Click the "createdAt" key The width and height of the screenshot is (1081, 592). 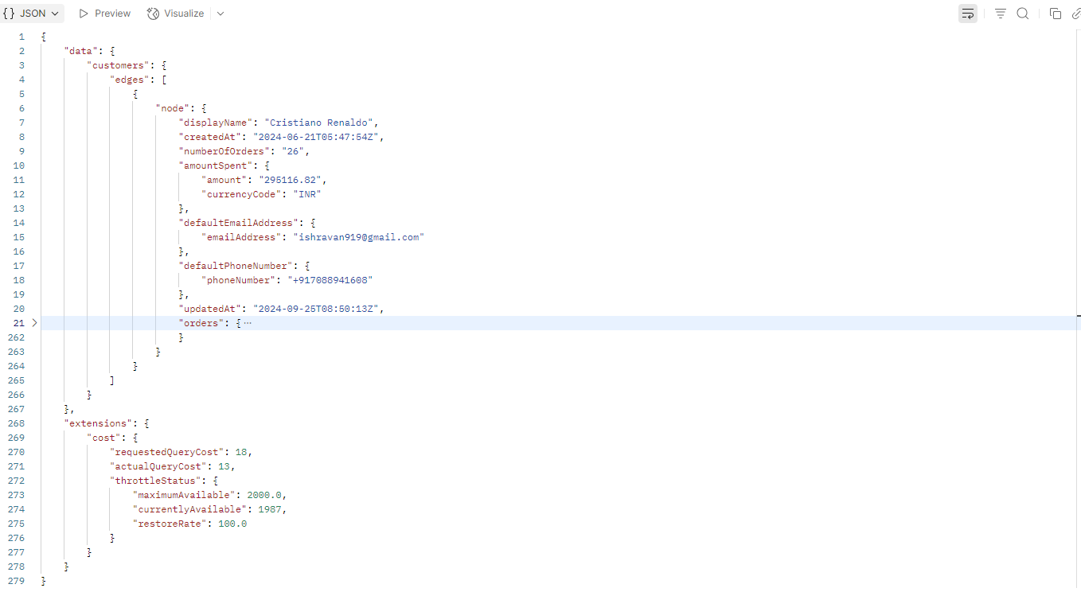pyautogui.click(x=210, y=137)
